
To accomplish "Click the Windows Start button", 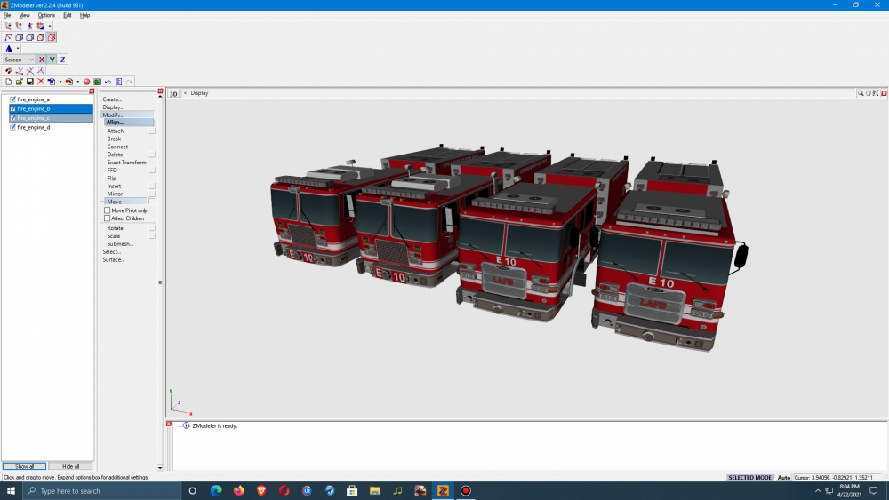I will [x=11, y=490].
